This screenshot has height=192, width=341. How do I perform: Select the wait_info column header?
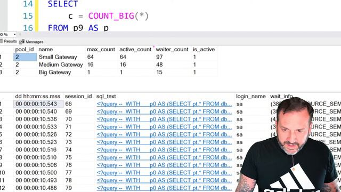coord(281,96)
